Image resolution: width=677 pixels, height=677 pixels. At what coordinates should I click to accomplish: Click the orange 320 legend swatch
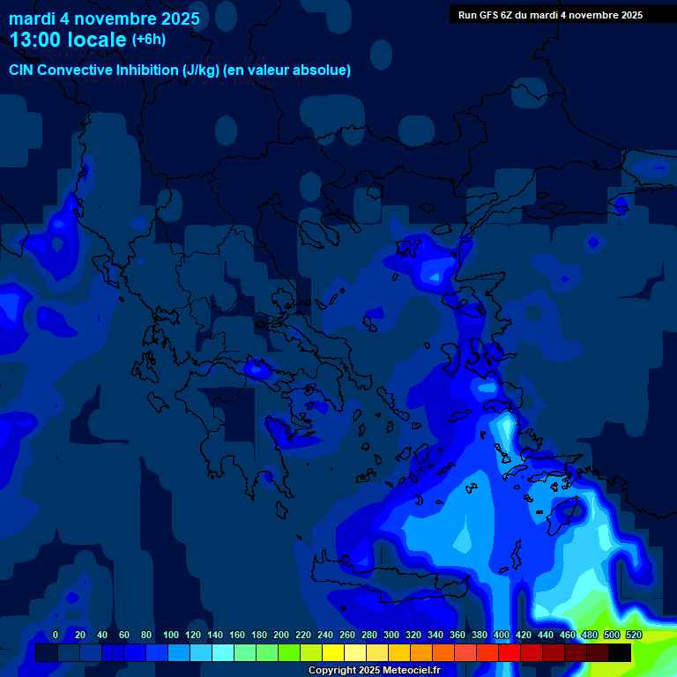point(399,653)
